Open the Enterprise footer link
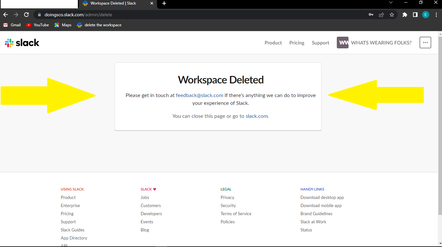The height and width of the screenshot is (247, 442). click(x=70, y=205)
